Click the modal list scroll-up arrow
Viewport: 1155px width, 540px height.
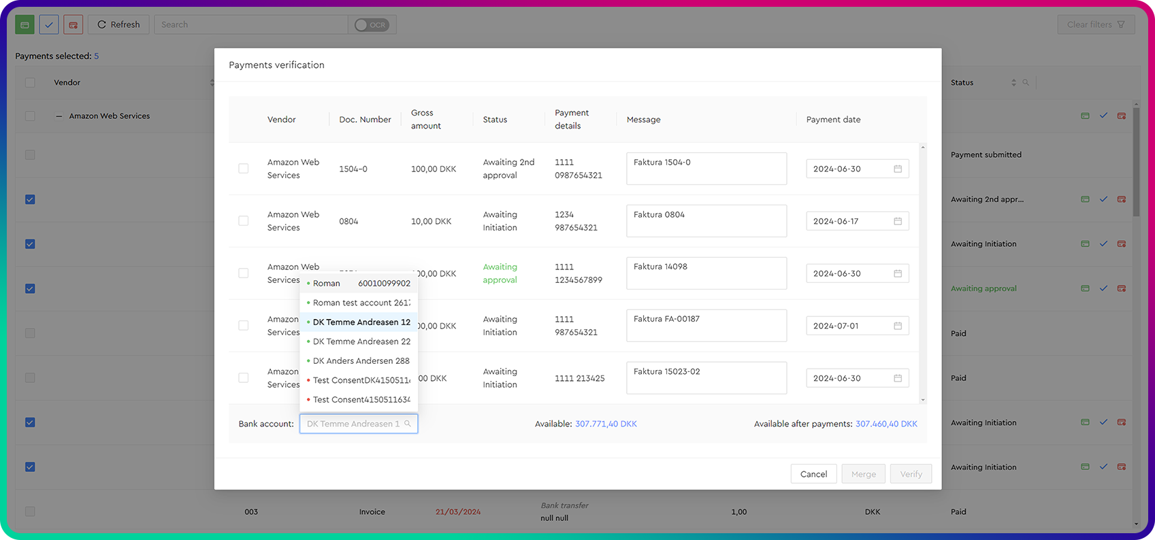click(x=923, y=147)
